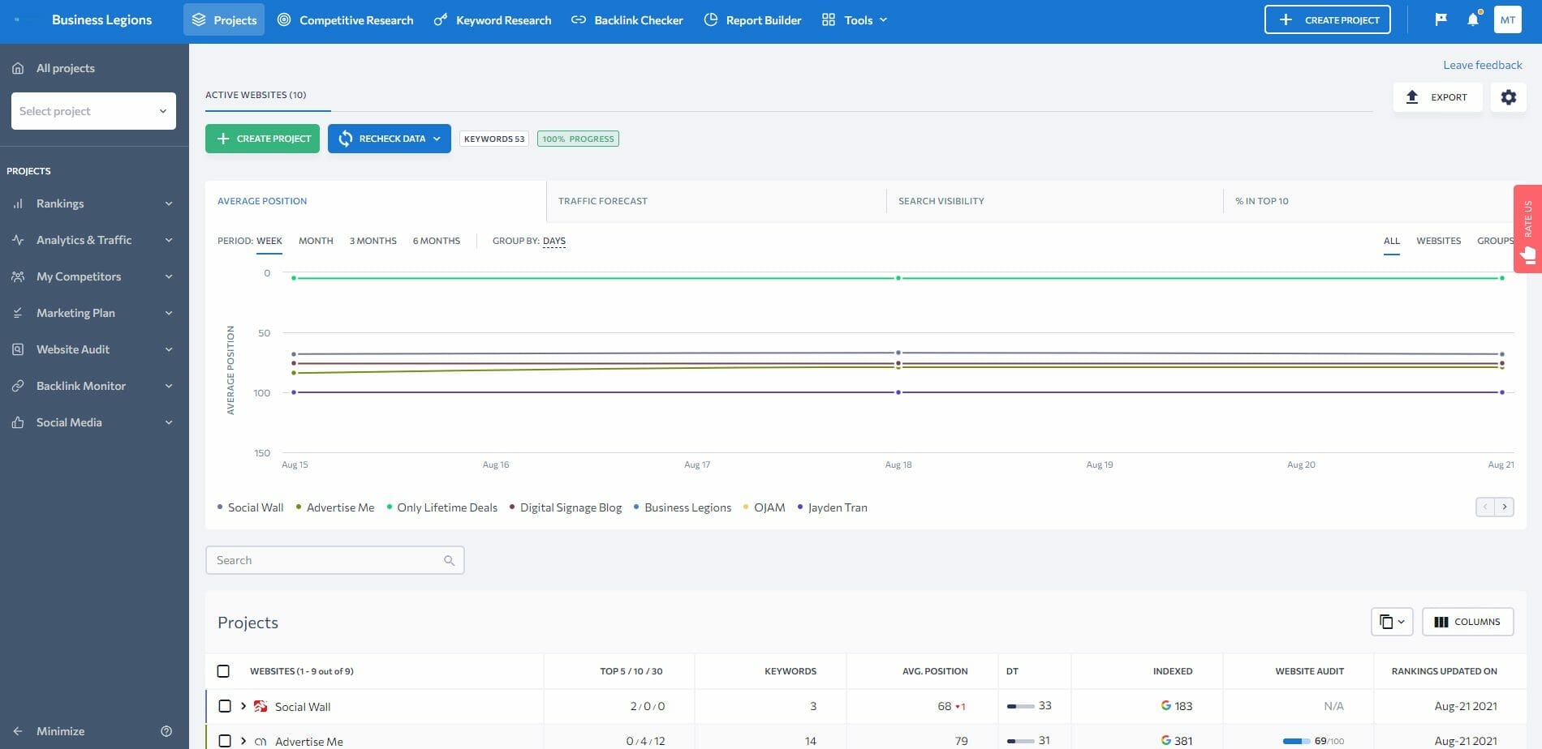Click the green Create Project button

(x=262, y=138)
